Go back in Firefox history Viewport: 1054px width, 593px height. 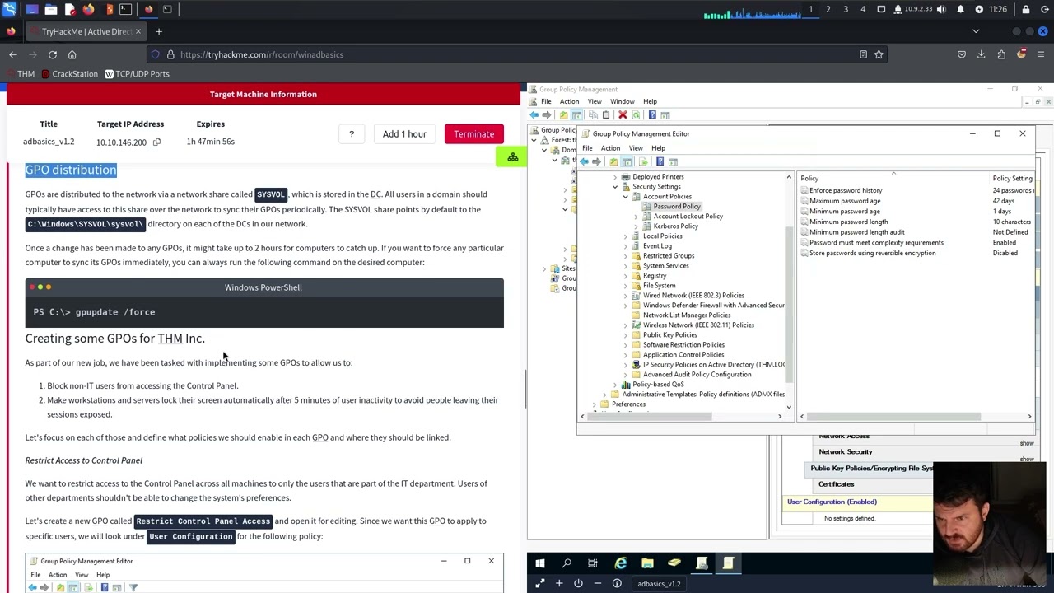[x=13, y=54]
